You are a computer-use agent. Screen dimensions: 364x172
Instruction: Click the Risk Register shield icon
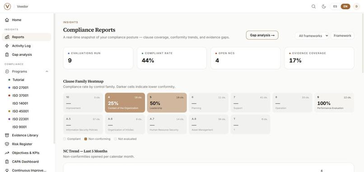7,144
